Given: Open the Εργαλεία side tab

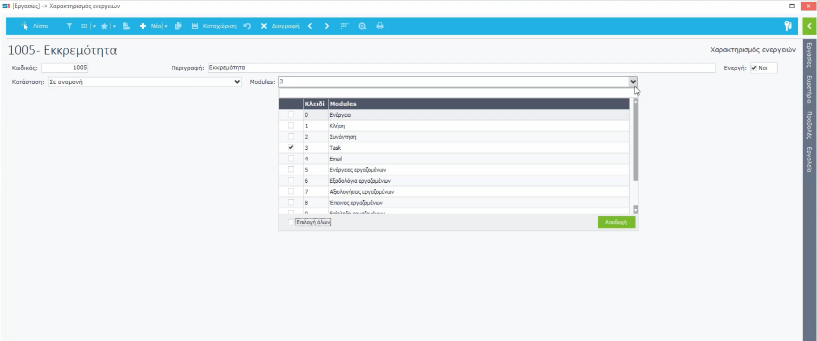Looking at the screenshot, I should click(809, 159).
